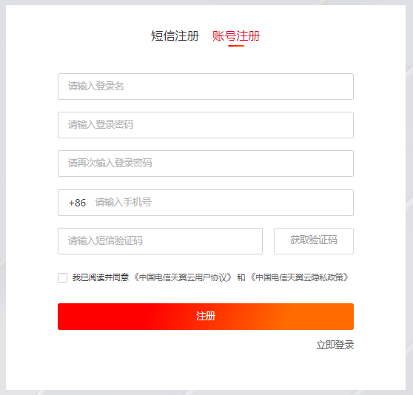Click the 和 text between the agreement links
Viewport: 413px width, 395px height.
(241, 277)
